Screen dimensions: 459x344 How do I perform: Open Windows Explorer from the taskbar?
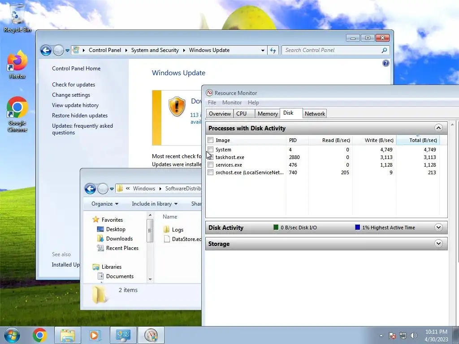[67, 335]
